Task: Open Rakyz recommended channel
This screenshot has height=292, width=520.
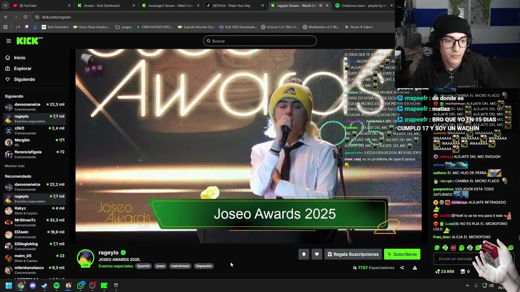Action: (35, 210)
